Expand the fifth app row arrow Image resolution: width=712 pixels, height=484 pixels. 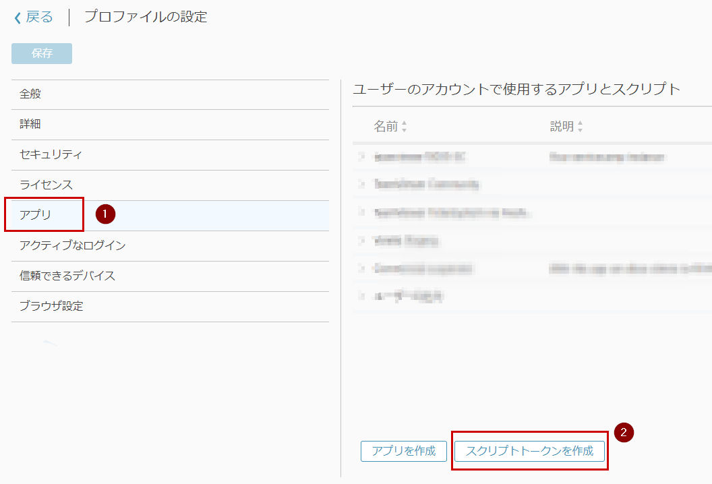point(362,268)
